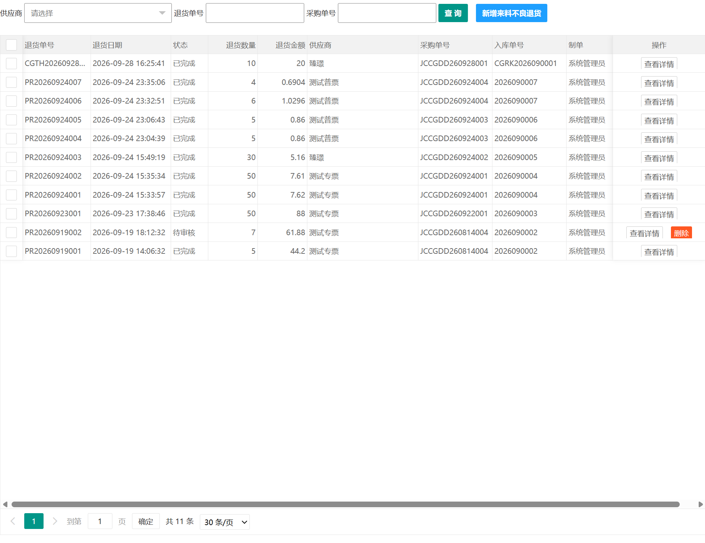The height and width of the screenshot is (543, 705).
Task: Delete the pending return PR20260919002
Action: [x=681, y=233]
